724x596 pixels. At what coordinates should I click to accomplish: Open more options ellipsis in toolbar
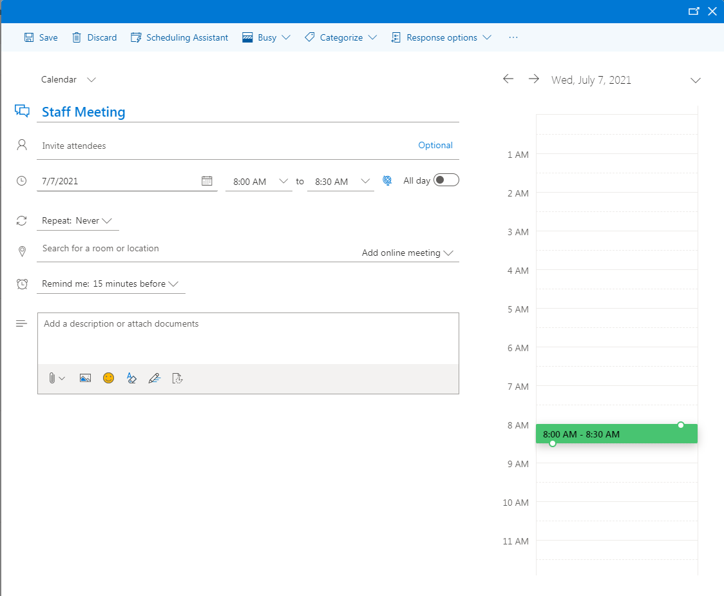513,37
